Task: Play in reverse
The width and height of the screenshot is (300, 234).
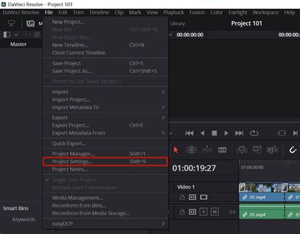Action: pos(202,133)
